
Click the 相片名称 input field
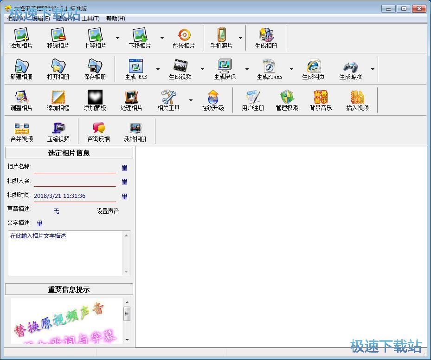75,167
